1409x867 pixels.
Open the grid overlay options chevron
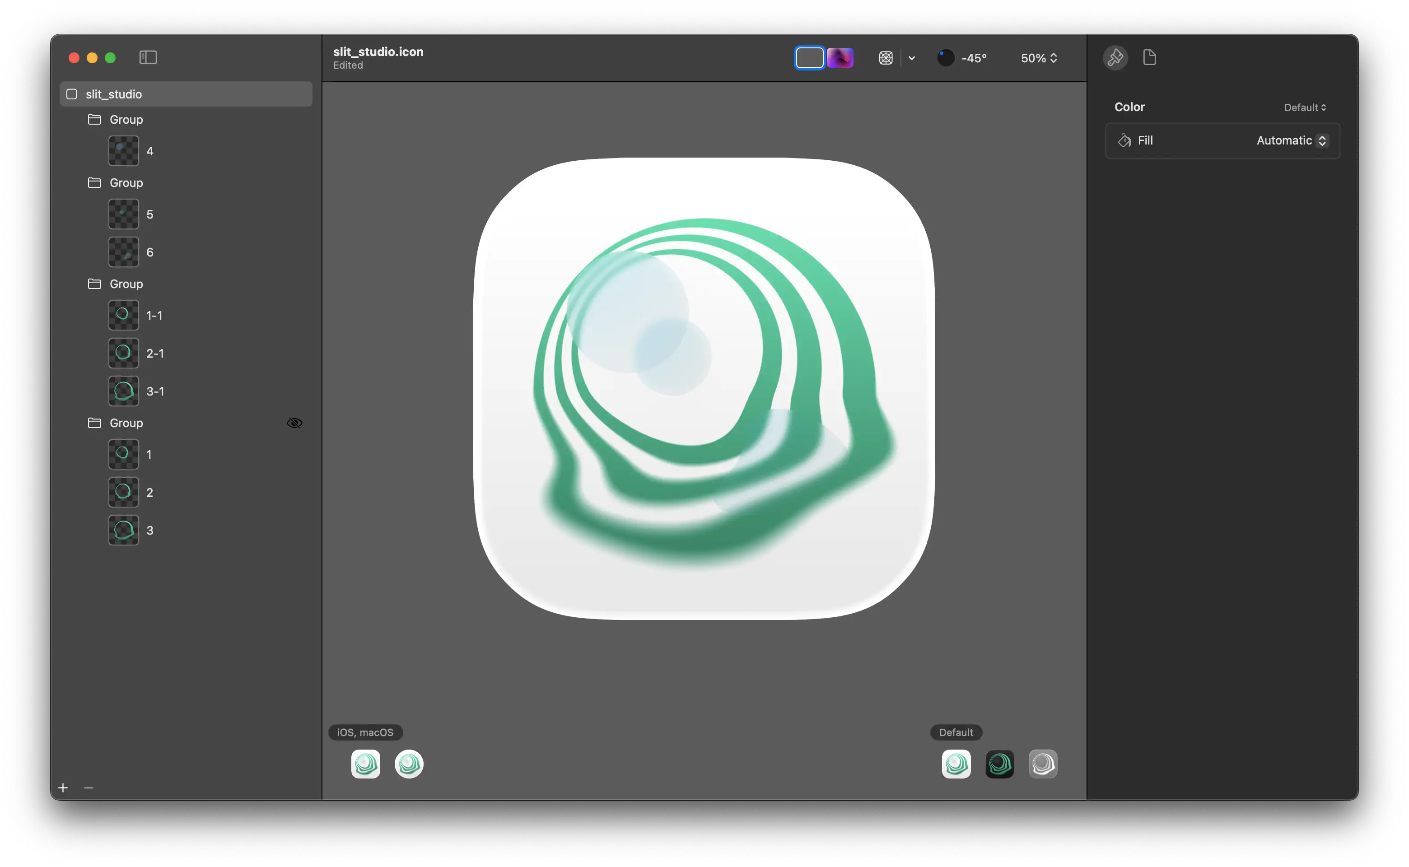pyautogui.click(x=911, y=58)
